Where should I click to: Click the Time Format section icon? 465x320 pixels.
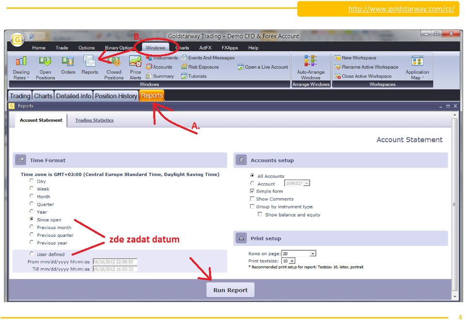click(x=21, y=160)
